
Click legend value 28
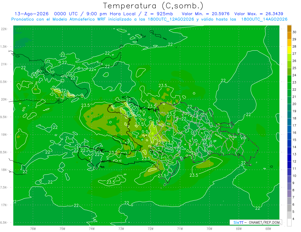[x=294, y=47]
